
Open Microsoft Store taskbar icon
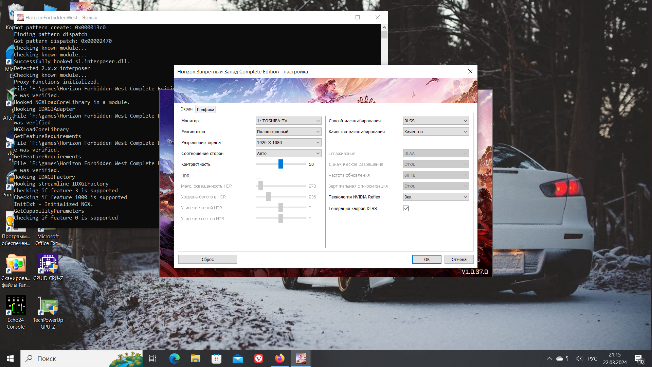[x=216, y=359]
